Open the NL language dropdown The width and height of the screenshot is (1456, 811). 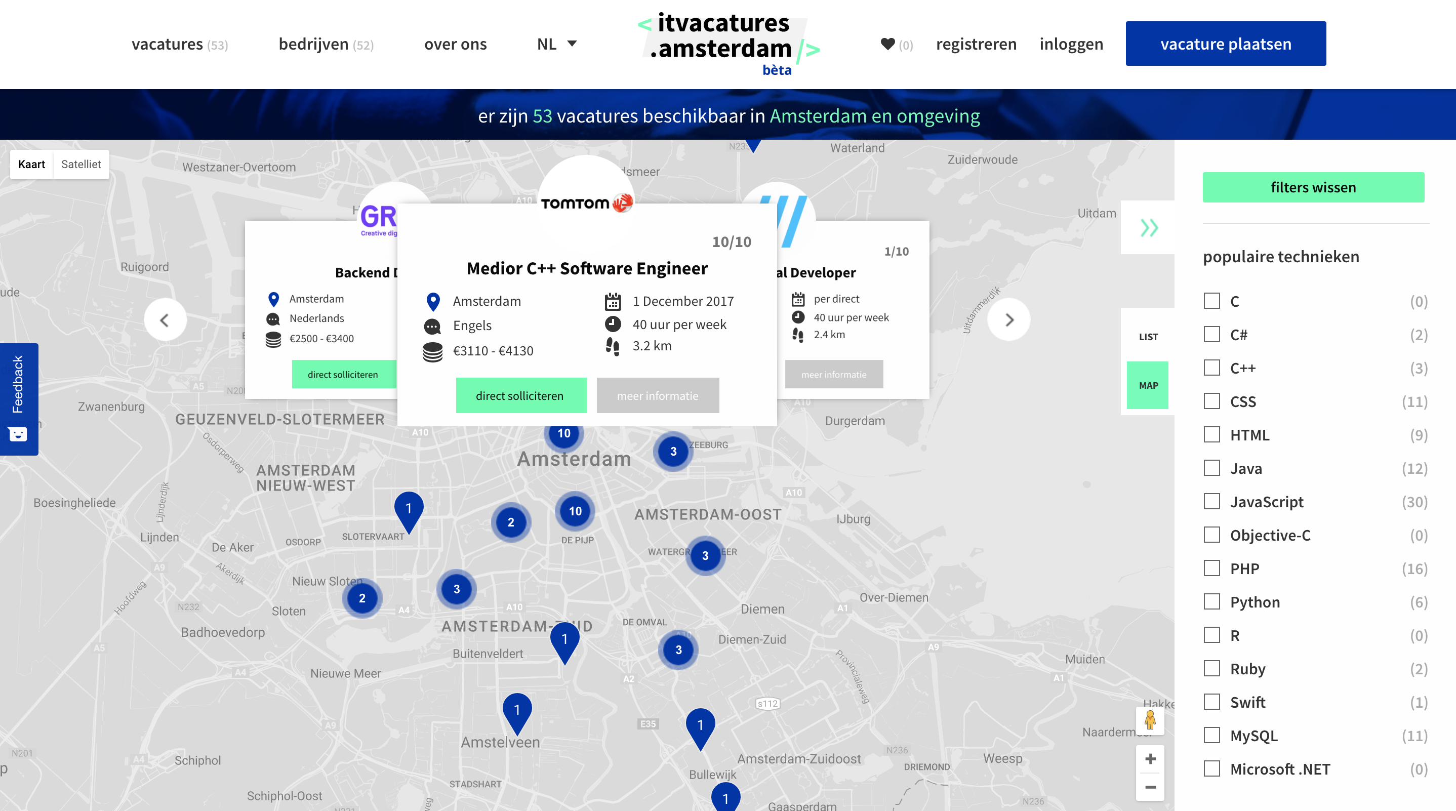[557, 44]
